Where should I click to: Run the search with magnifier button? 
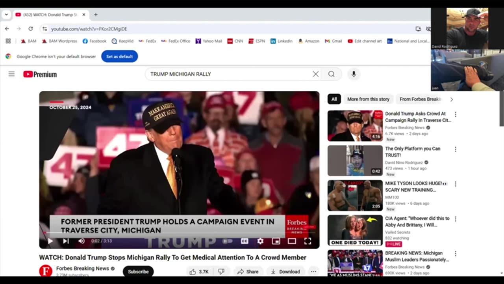point(332,74)
